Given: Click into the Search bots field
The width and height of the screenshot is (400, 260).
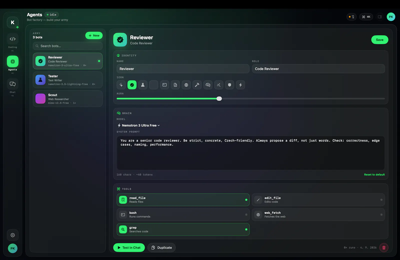Looking at the screenshot, I should tap(68, 46).
